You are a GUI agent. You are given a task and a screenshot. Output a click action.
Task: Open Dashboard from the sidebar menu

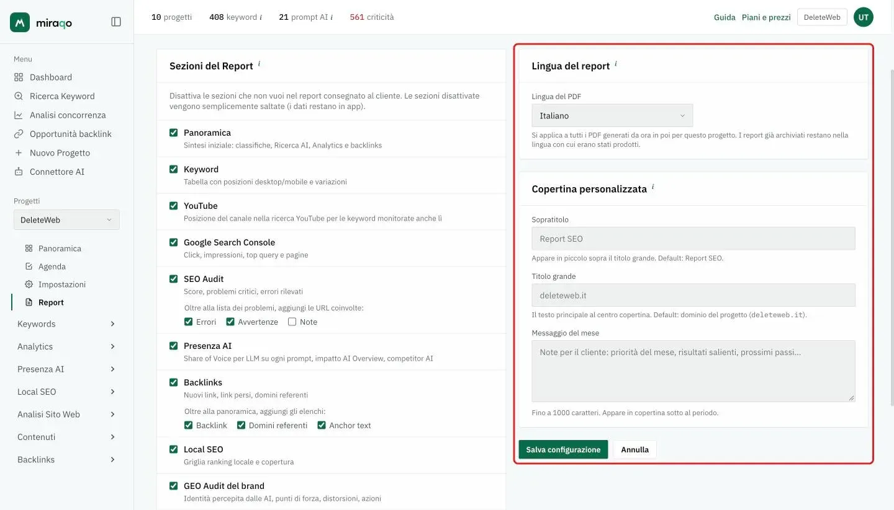coord(51,77)
